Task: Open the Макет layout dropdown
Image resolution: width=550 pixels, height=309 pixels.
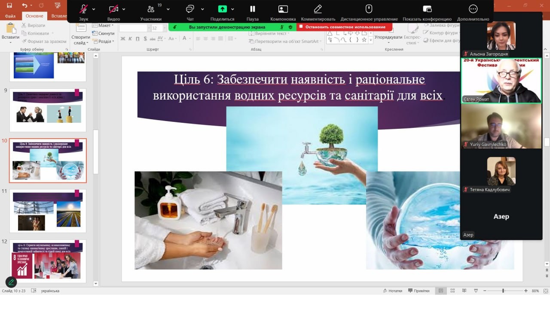Action: [103, 25]
